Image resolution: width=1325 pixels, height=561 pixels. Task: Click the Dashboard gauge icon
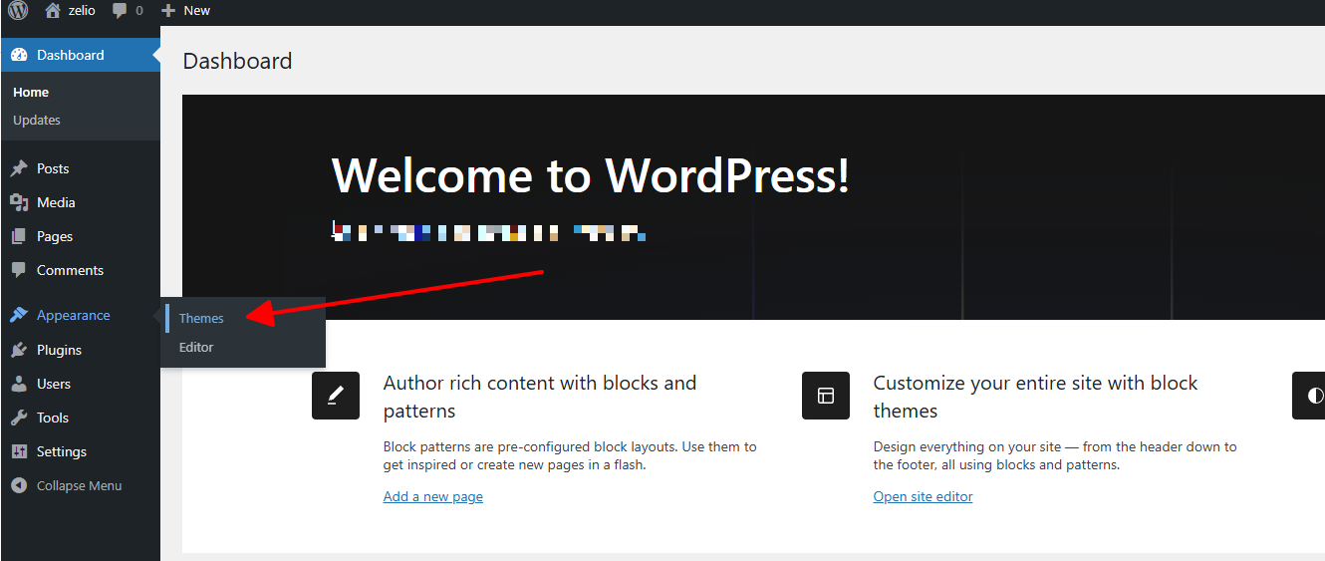(19, 55)
